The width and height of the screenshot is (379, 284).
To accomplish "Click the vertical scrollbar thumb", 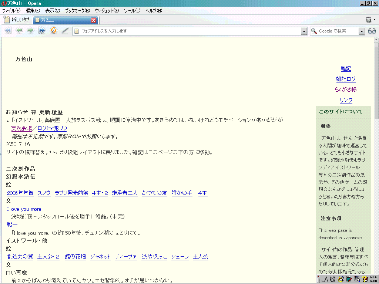I will click(376, 80).
